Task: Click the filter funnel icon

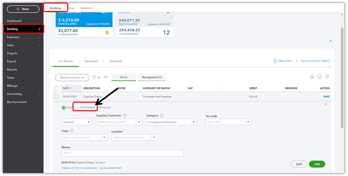Action: pos(94,77)
